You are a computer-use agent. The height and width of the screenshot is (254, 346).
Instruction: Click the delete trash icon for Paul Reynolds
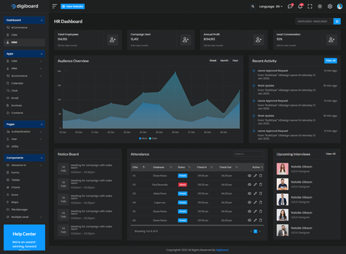(x=261, y=185)
